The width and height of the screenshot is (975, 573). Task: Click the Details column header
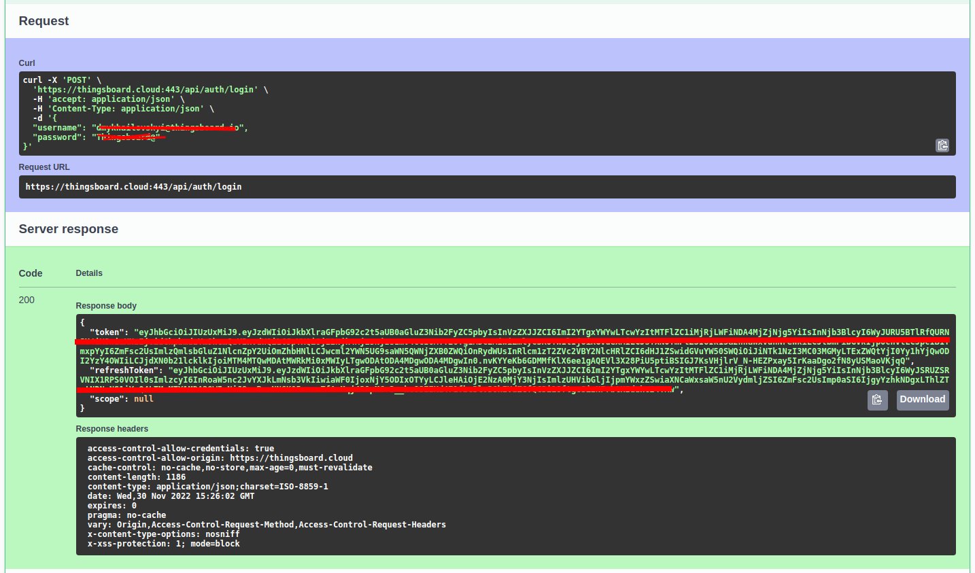pyautogui.click(x=89, y=273)
